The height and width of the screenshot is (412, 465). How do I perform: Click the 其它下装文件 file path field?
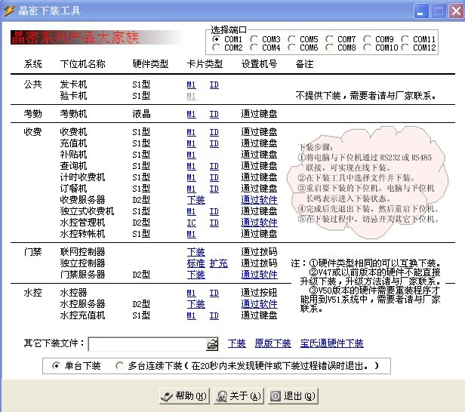(x=147, y=344)
